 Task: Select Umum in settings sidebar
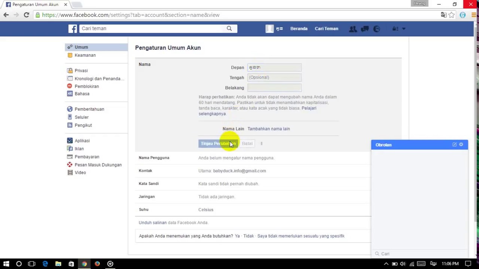[97, 47]
